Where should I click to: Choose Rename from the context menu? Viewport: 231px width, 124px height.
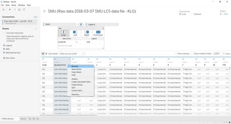(x=81, y=66)
